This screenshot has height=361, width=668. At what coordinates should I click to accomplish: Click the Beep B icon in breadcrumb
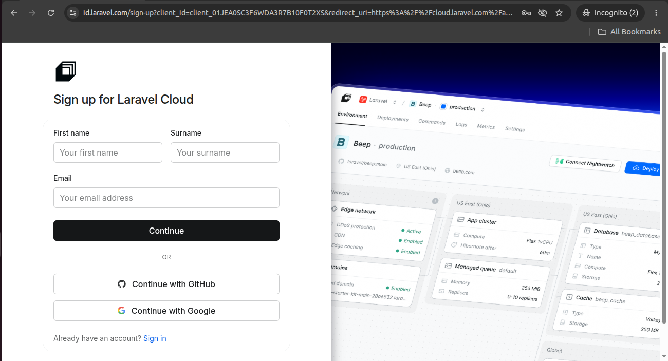point(412,104)
